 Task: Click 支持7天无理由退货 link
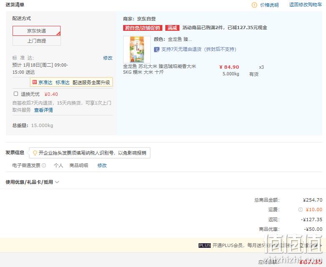199,50
